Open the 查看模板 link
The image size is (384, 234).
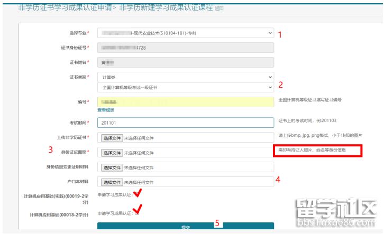(x=106, y=110)
